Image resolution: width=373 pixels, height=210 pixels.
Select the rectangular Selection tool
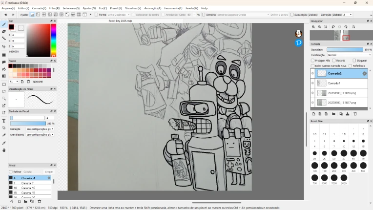click(4, 84)
